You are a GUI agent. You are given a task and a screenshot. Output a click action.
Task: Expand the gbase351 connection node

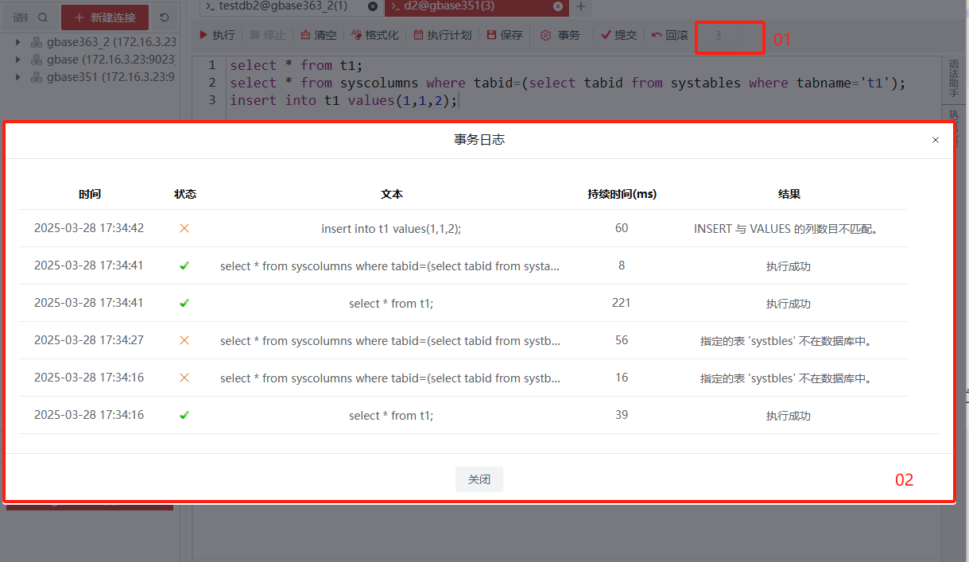pyautogui.click(x=18, y=77)
